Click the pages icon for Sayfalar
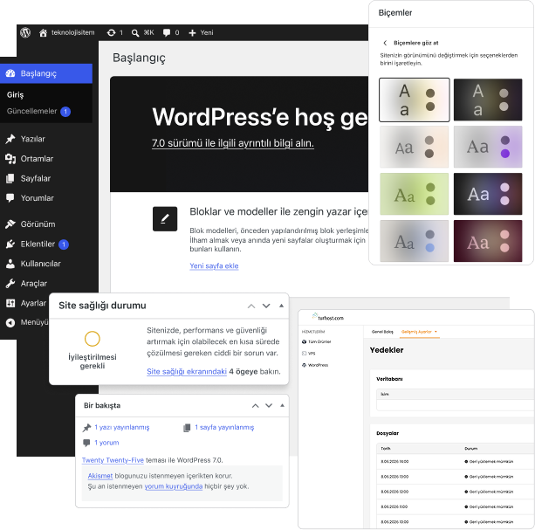535x530 pixels. [x=10, y=178]
